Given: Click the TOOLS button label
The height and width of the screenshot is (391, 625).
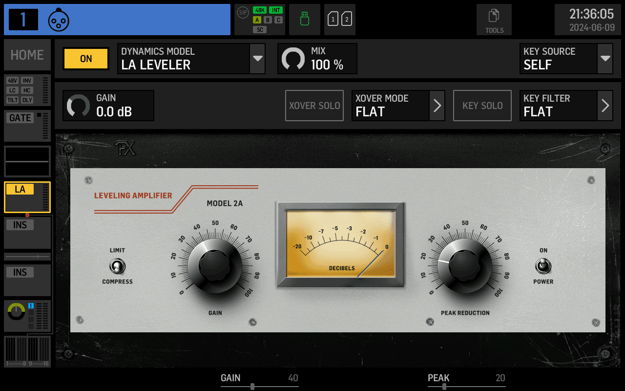Looking at the screenshot, I should [494, 30].
